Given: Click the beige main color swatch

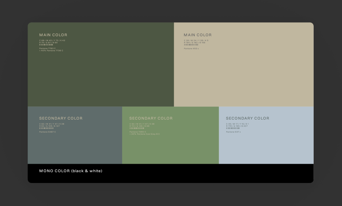Looking at the screenshot, I should click(x=244, y=75).
